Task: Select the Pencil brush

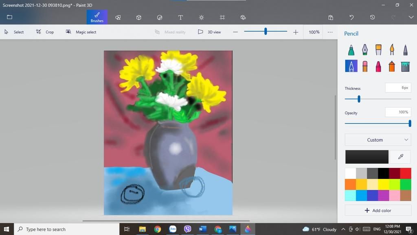Action: tap(351, 66)
